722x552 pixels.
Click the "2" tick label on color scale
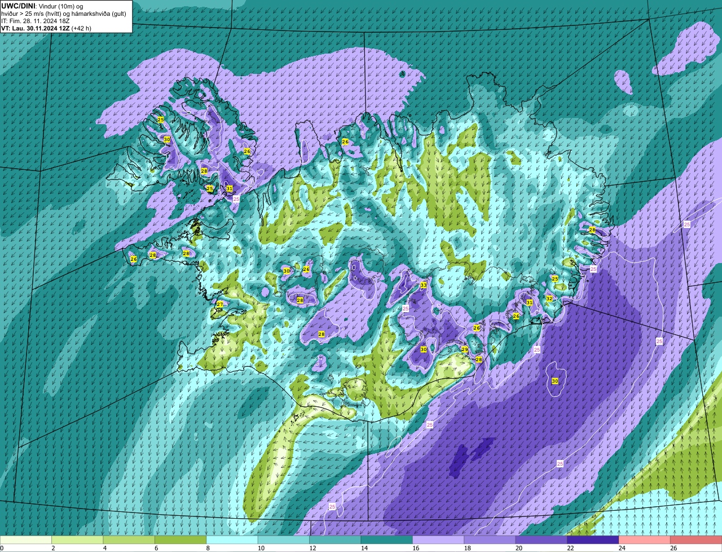click(53, 548)
